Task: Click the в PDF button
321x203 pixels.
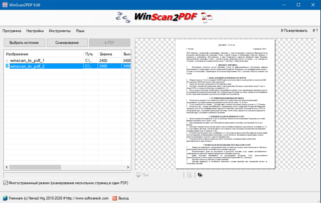Action: click(110, 43)
